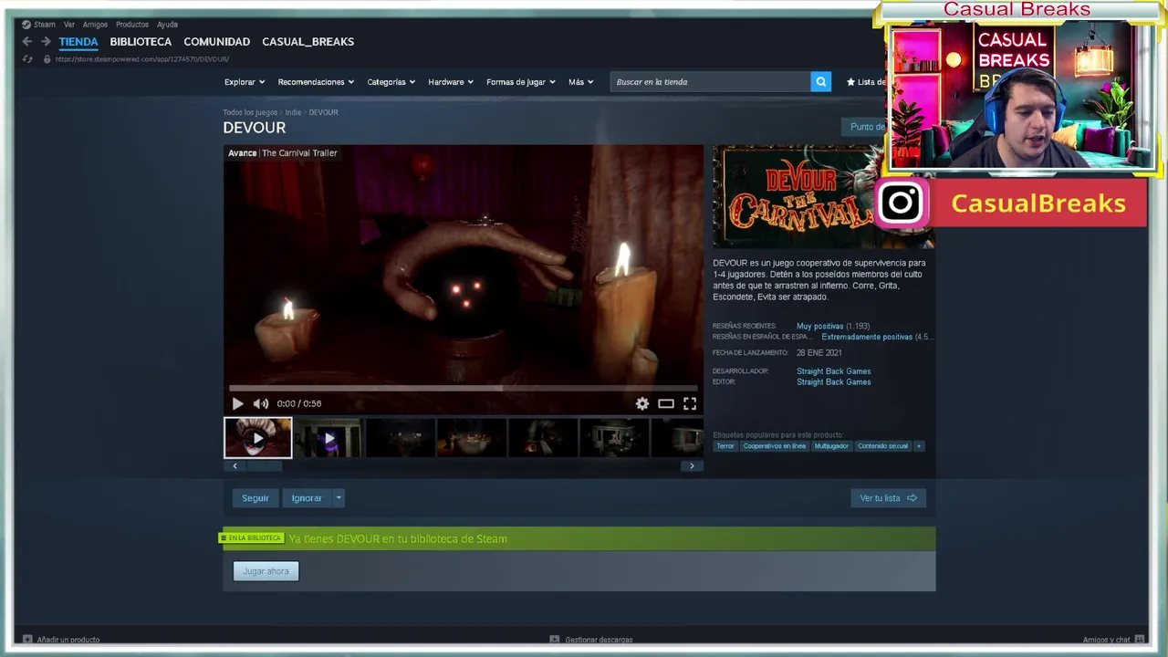1168x657 pixels.
Task: Open the fifth media thumbnail
Action: pyautogui.click(x=542, y=438)
